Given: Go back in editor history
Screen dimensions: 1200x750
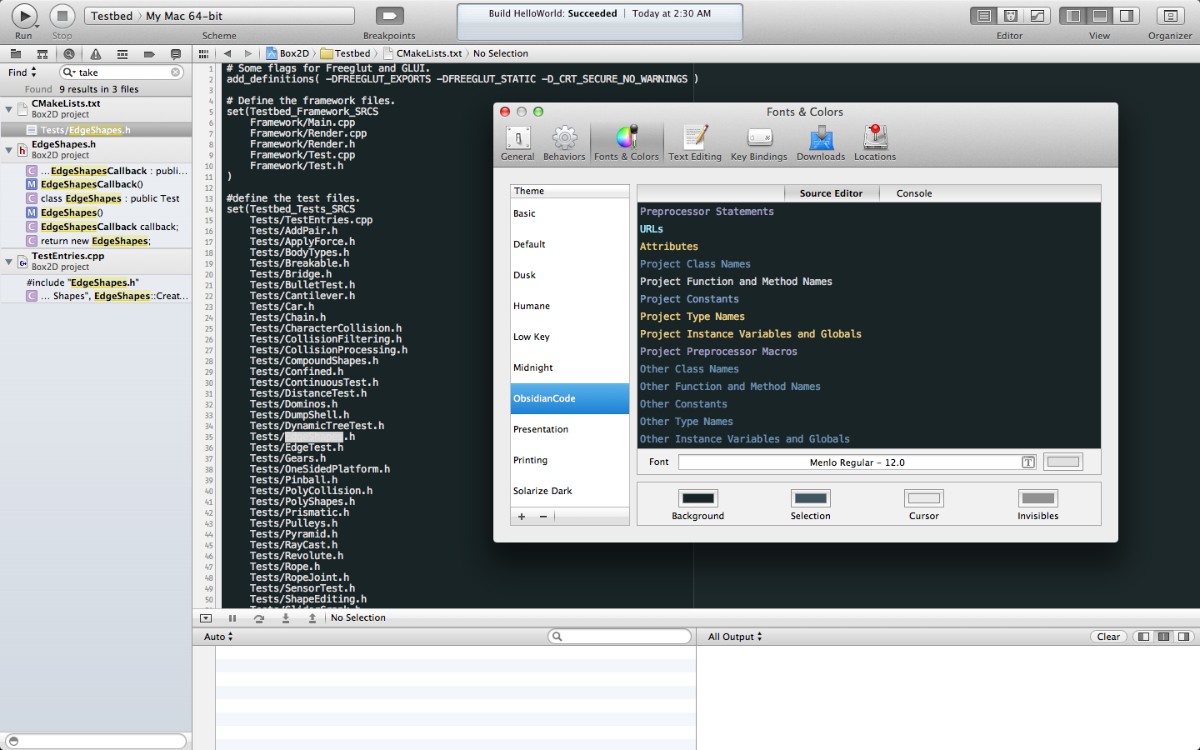Looking at the screenshot, I should click(x=227, y=53).
